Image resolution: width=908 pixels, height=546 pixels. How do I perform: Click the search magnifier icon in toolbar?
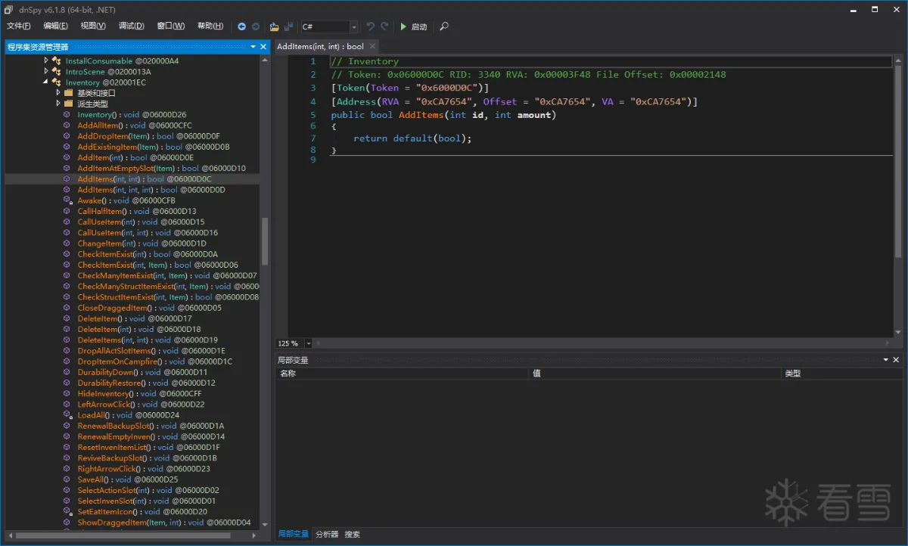coord(444,26)
